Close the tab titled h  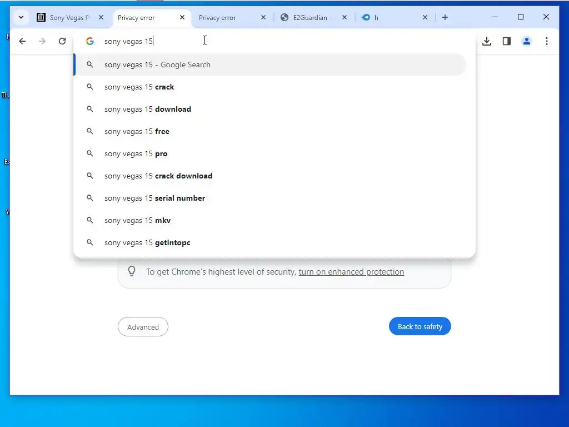(425, 17)
